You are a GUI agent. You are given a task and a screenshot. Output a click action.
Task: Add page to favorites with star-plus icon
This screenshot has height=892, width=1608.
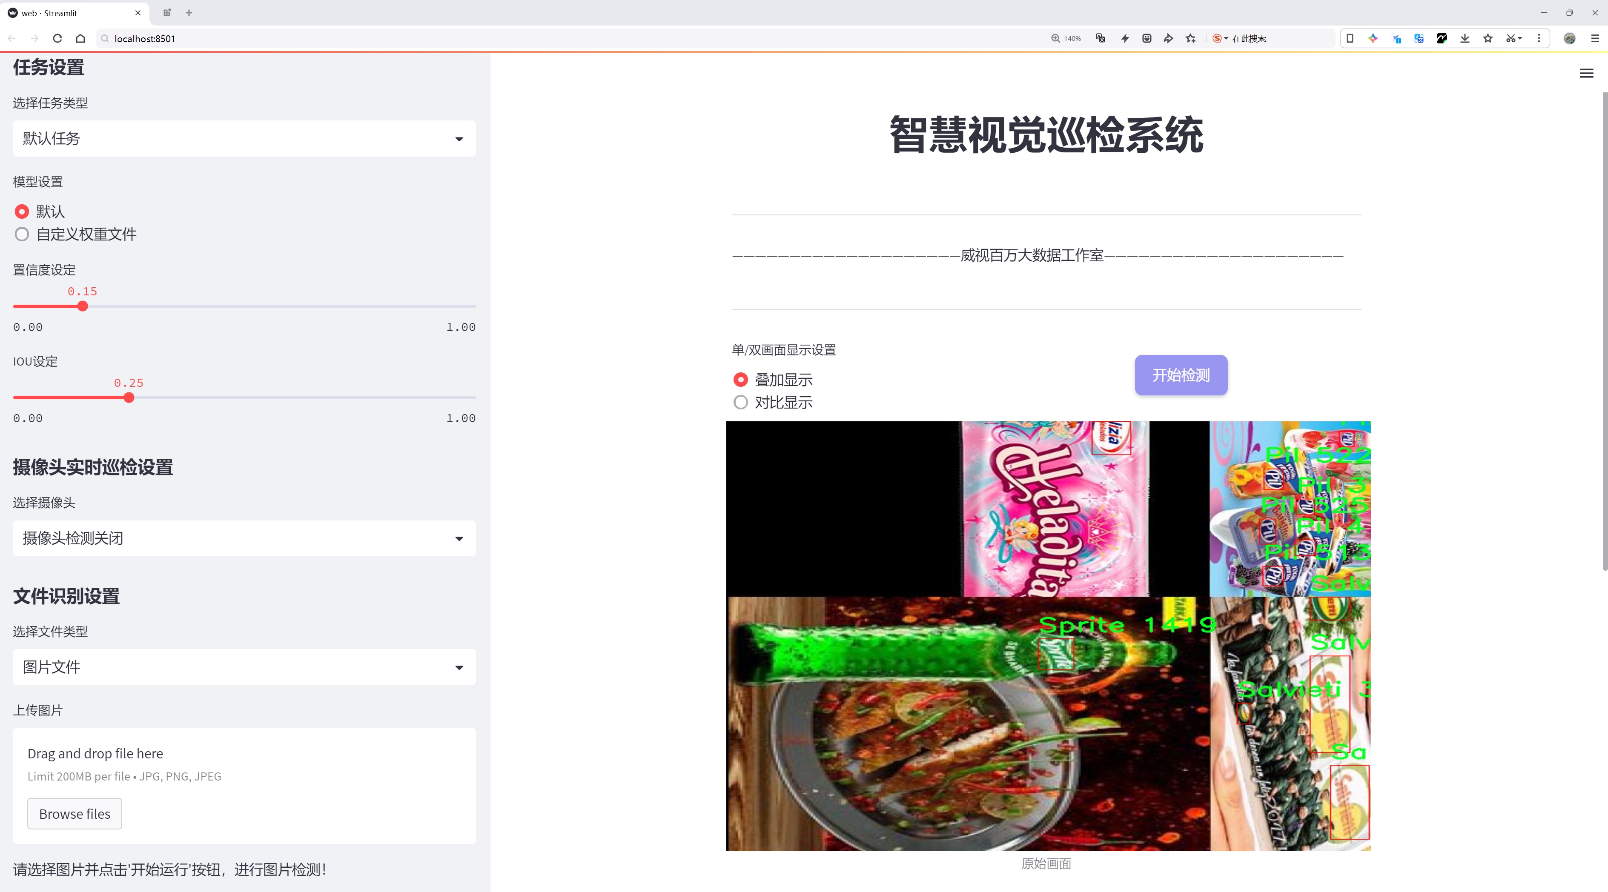coord(1191,39)
